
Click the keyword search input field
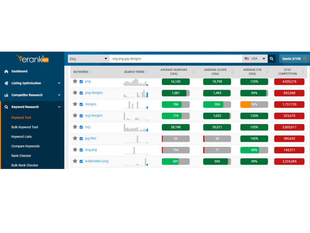(176, 59)
